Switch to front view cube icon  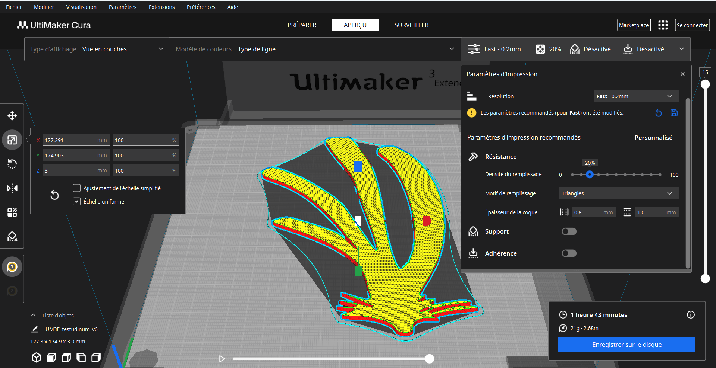tap(51, 358)
